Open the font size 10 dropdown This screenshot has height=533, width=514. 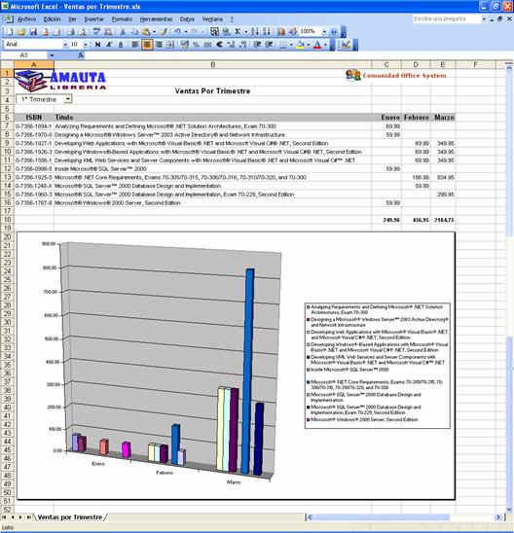86,45
